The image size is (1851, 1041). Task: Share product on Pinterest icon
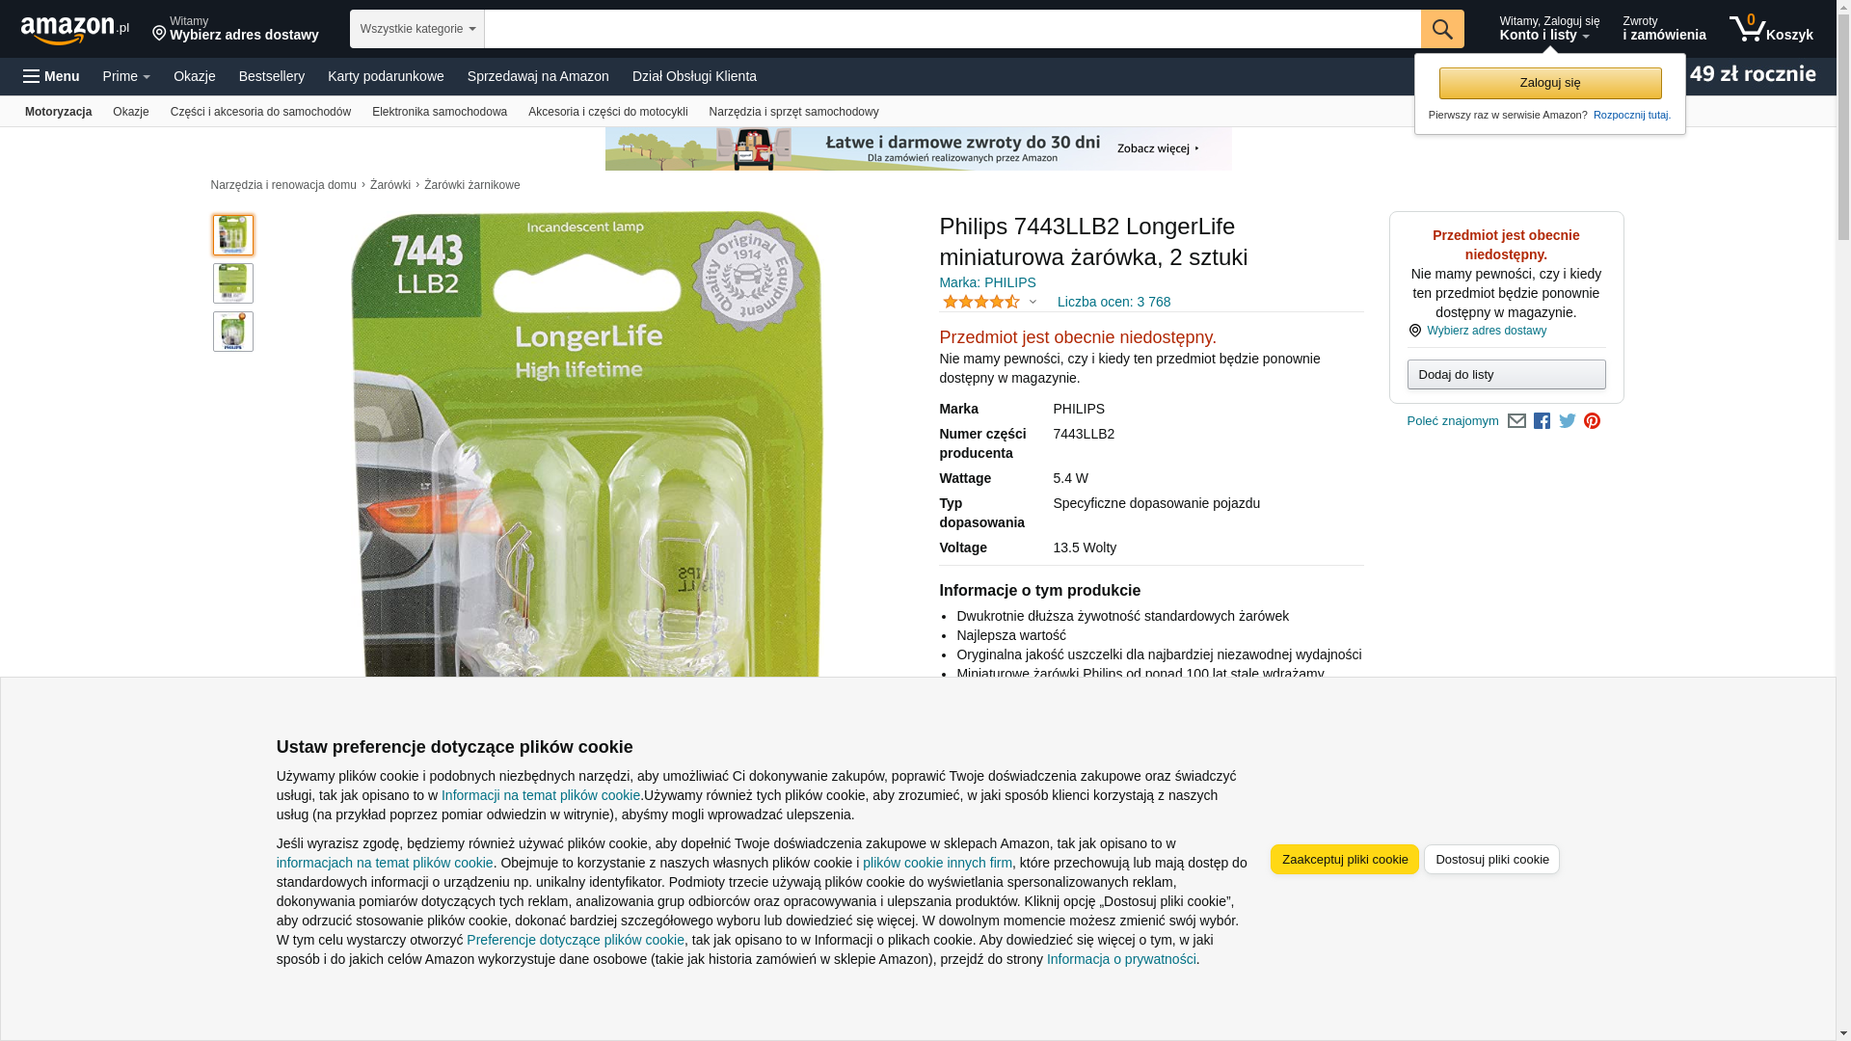[1593, 421]
